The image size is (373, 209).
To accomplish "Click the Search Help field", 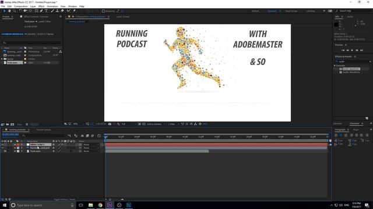I will click(354, 11).
